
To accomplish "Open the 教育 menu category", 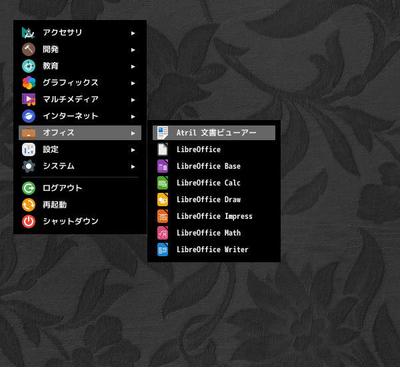I will pos(80,66).
